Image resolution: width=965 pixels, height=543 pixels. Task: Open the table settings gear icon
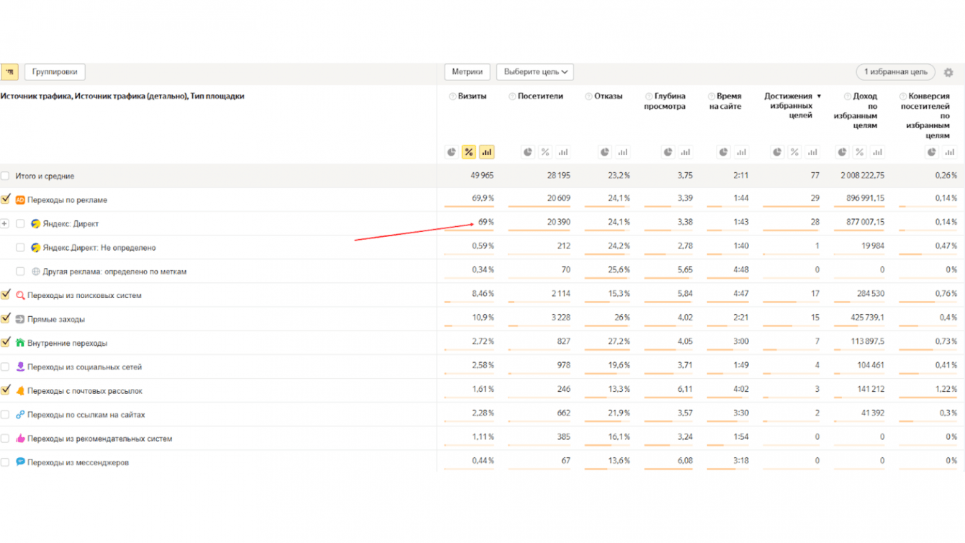pos(948,73)
